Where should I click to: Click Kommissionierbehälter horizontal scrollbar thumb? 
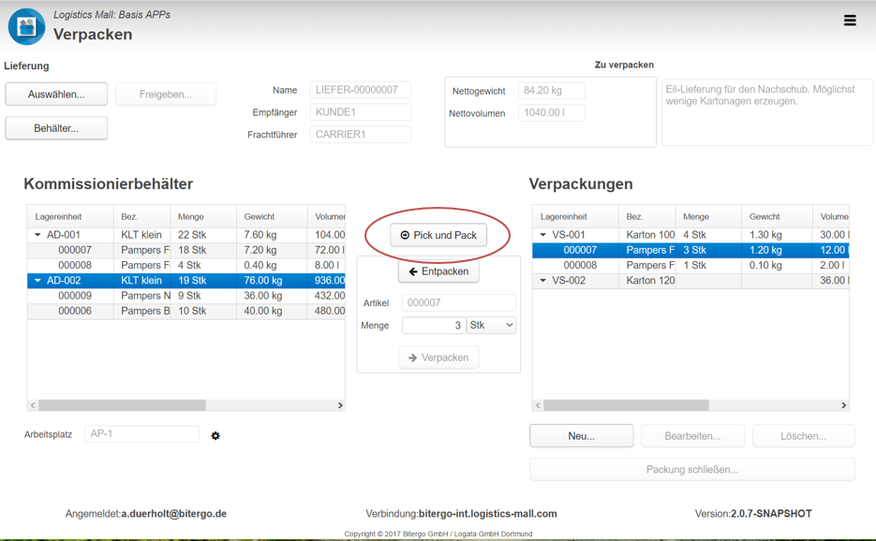click(x=123, y=405)
